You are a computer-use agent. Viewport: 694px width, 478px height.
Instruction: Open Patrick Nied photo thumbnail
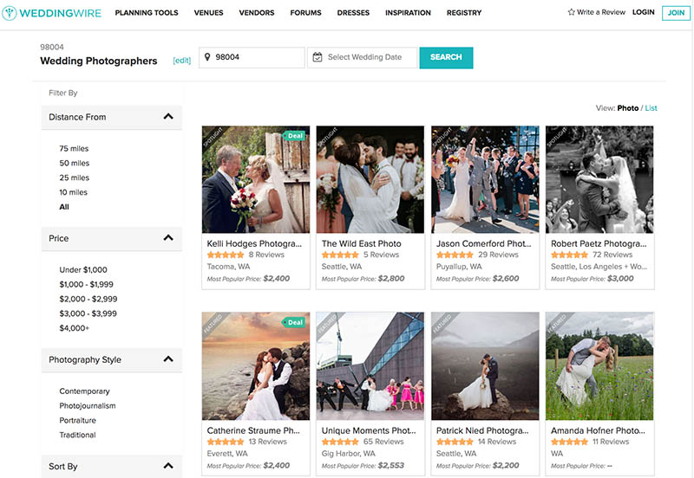coord(485,366)
